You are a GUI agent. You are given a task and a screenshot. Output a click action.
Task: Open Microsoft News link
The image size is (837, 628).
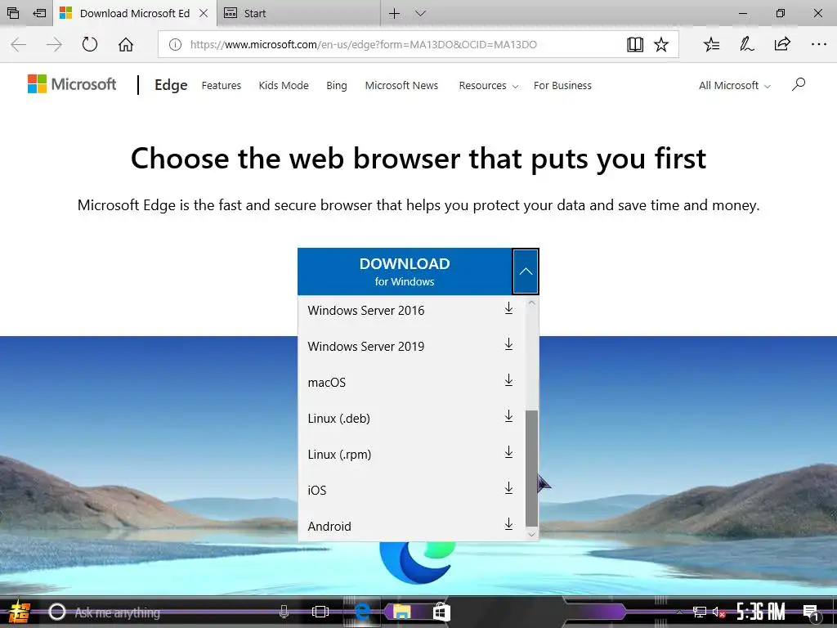coord(401,85)
